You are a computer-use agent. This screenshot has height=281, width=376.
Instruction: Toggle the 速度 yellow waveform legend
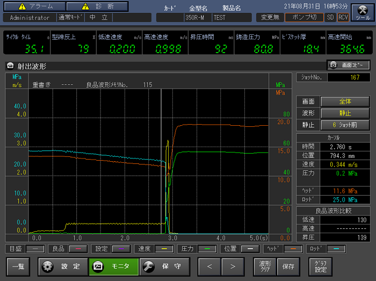click(165, 249)
